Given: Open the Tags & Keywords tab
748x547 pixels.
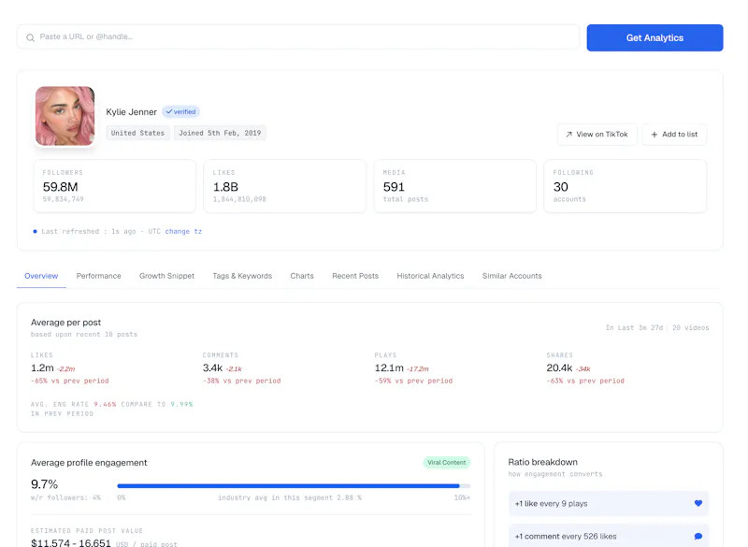Looking at the screenshot, I should pos(242,276).
